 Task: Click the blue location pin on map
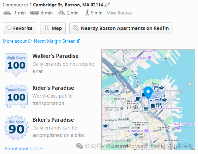pos(148,92)
